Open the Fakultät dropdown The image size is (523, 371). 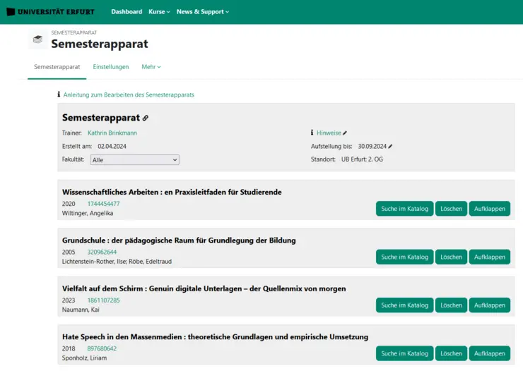pyautogui.click(x=134, y=160)
